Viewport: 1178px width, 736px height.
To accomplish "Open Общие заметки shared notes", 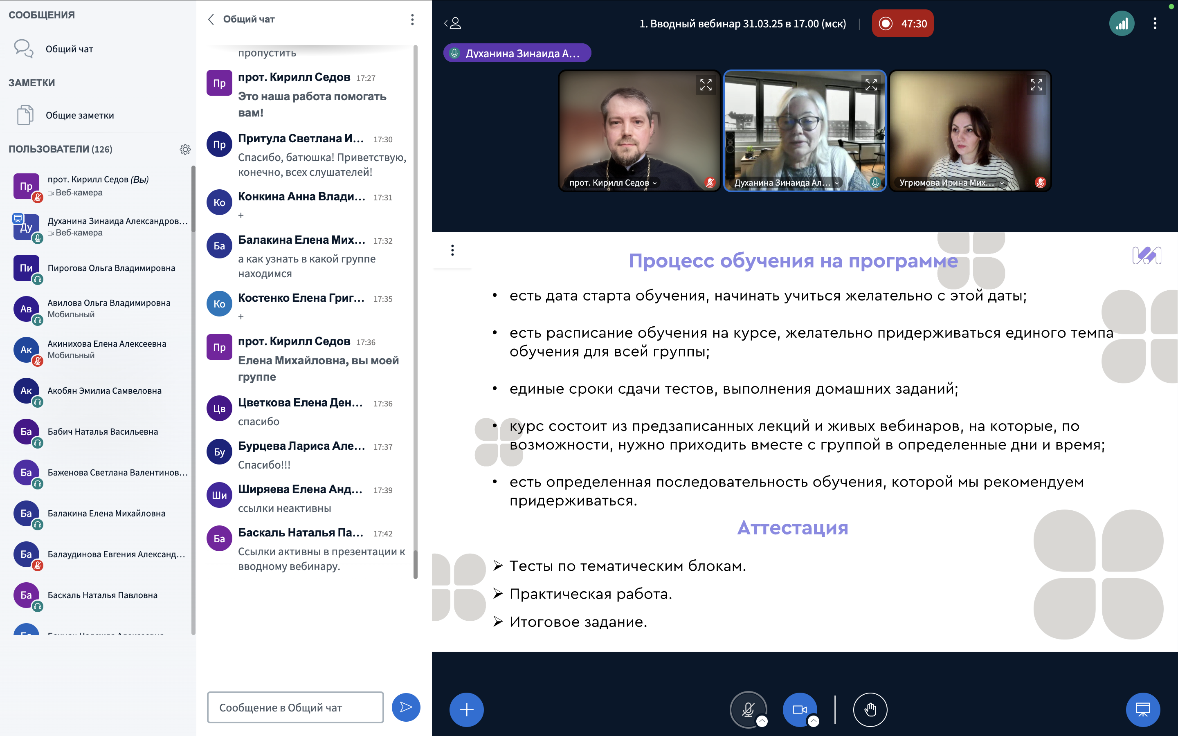I will tap(79, 115).
